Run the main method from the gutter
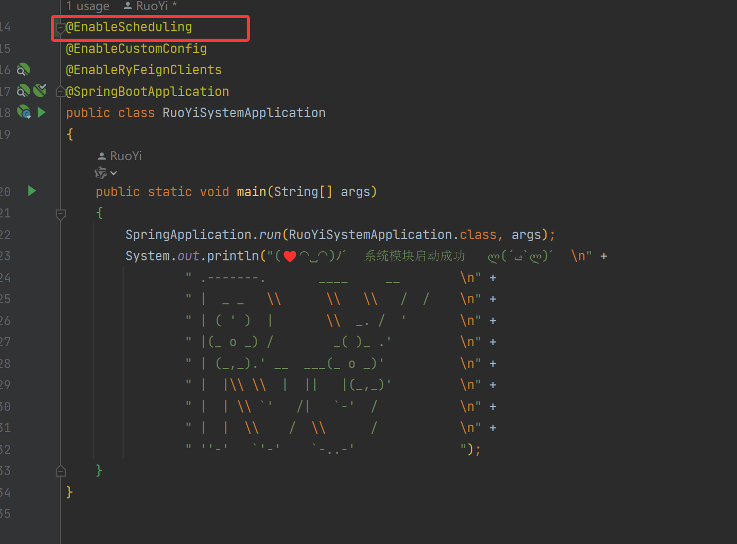737x544 pixels. tap(32, 191)
